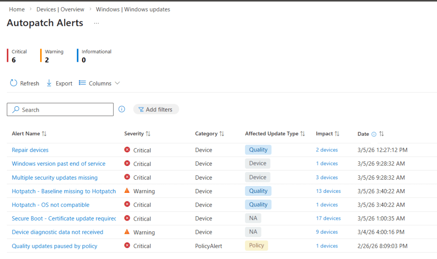The image size is (437, 259).
Task: Sort by Affected Update Type arrows
Action: (x=303, y=134)
